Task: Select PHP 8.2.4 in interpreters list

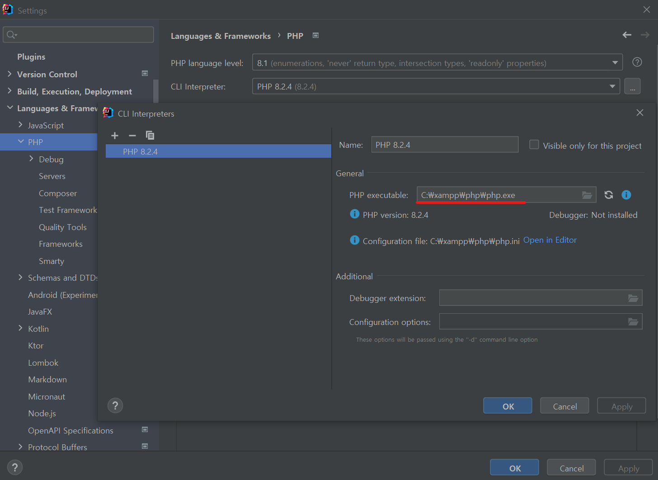Action: click(218, 151)
